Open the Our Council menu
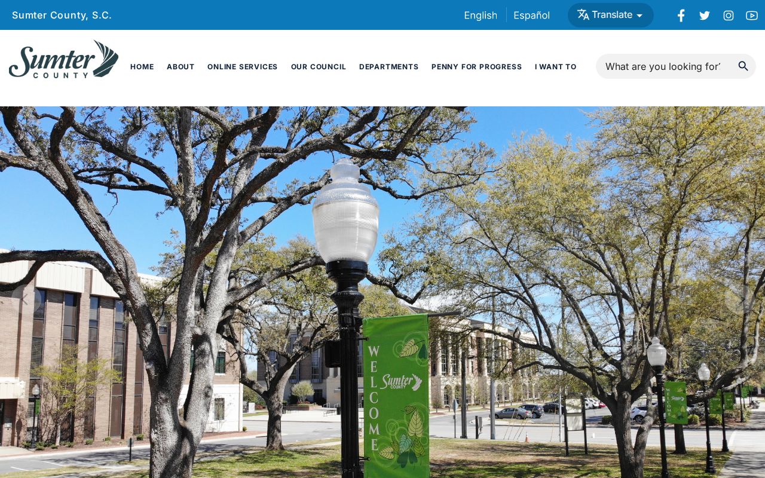 coord(319,67)
